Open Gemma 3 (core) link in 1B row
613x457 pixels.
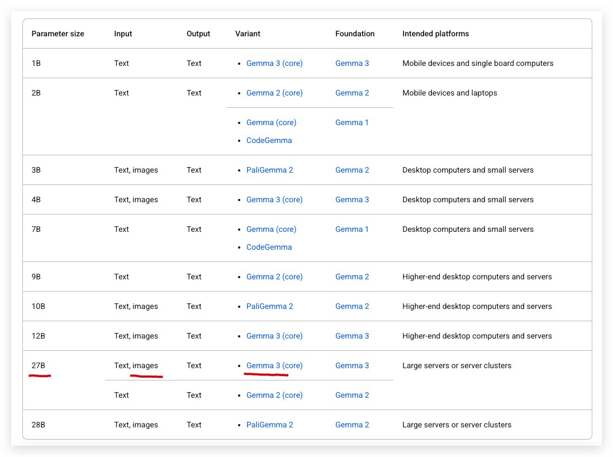274,63
